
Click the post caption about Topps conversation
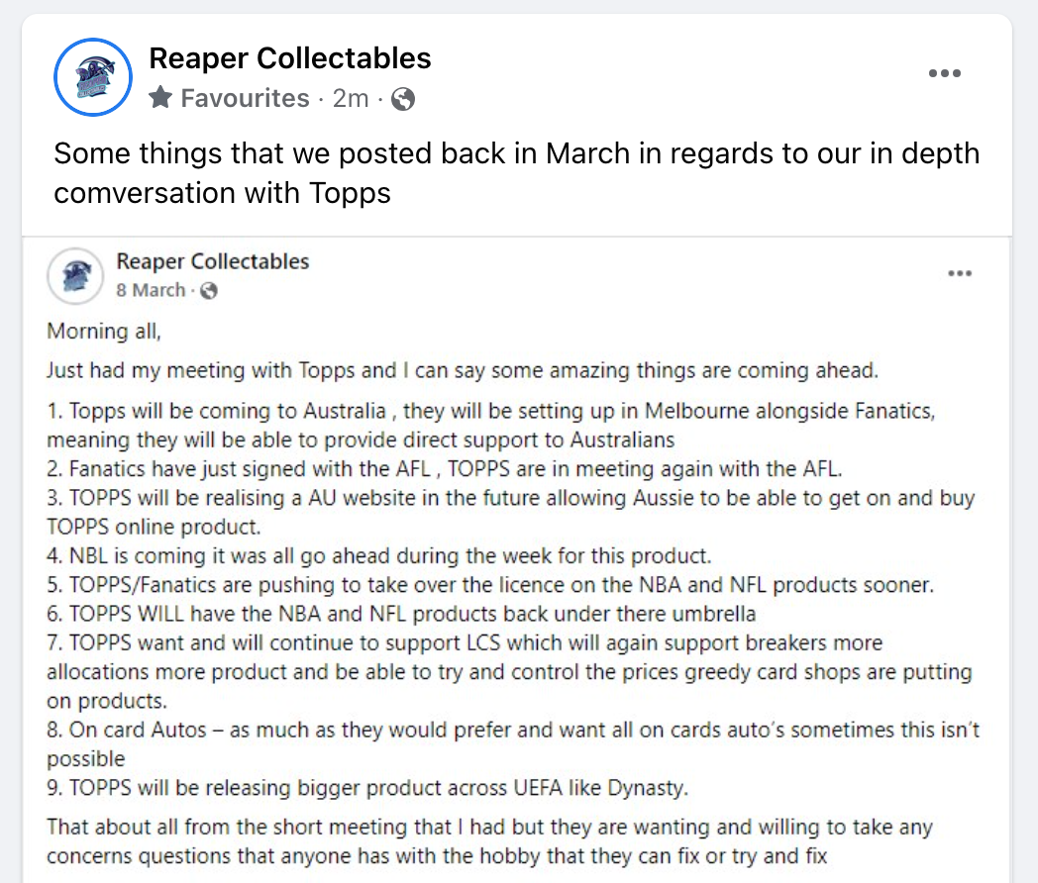[516, 173]
